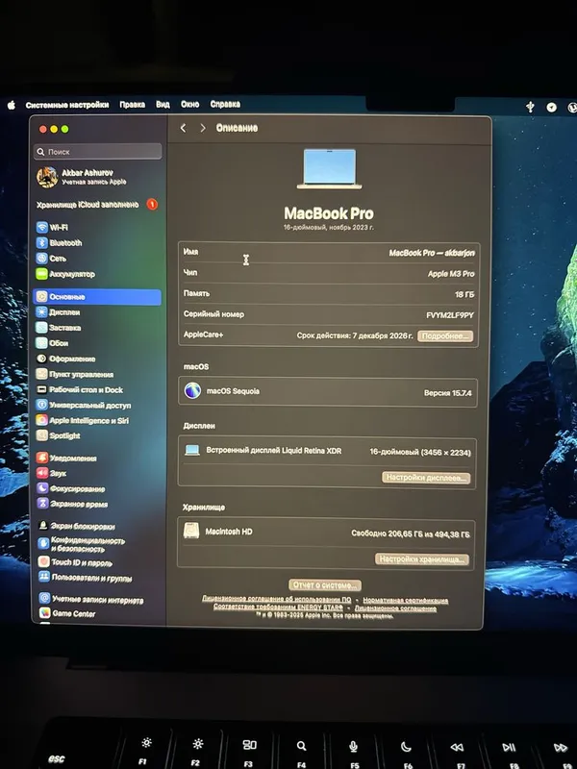Open Apple Intelligence и Siri icon

pyautogui.click(x=41, y=420)
